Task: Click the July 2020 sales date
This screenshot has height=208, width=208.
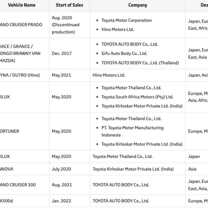Action: [x=62, y=169]
